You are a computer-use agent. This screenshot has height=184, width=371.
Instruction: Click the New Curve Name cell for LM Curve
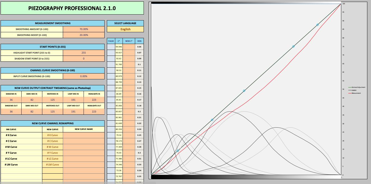(x=84, y=165)
